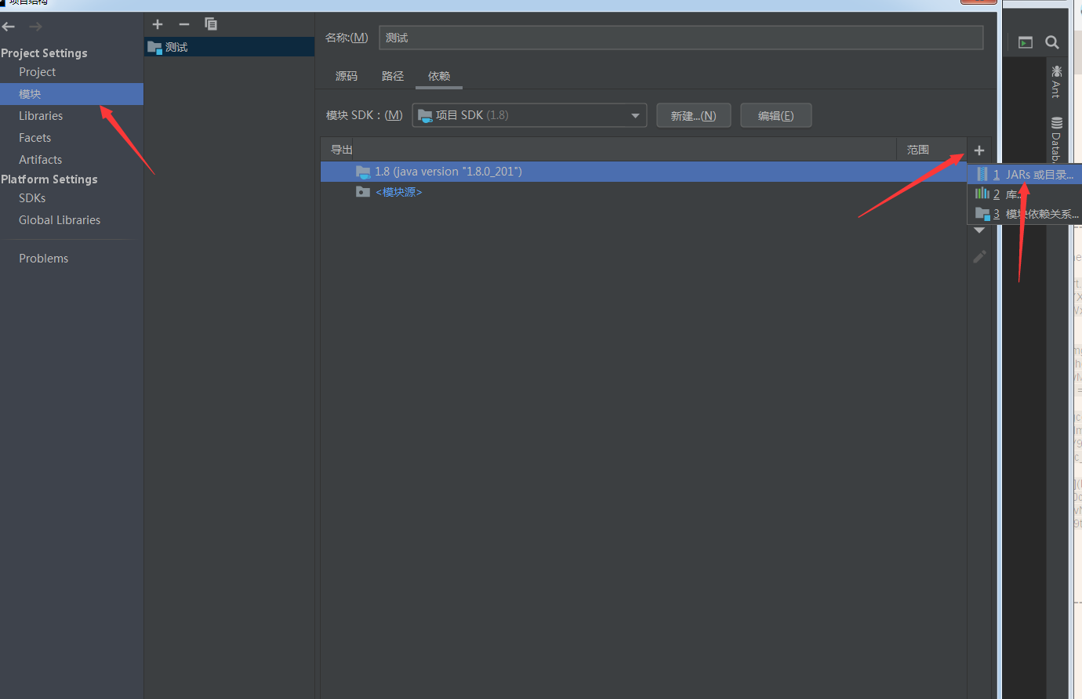Viewport: 1082px width, 699px height.
Task: Go forward using the right arrow
Action: pyautogui.click(x=35, y=27)
